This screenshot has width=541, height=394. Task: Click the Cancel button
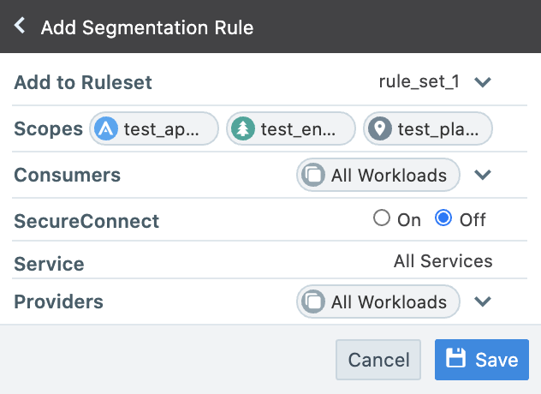coord(378,360)
